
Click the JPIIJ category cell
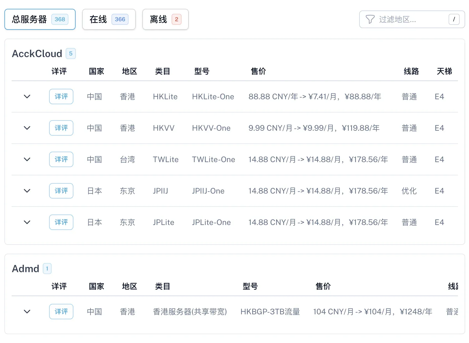pos(161,191)
